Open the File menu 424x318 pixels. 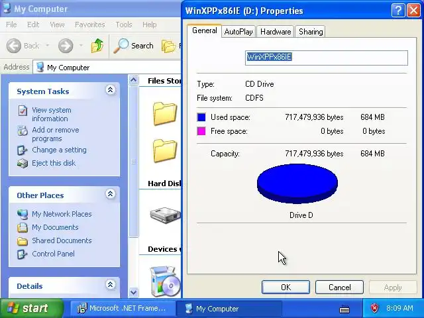(x=11, y=25)
